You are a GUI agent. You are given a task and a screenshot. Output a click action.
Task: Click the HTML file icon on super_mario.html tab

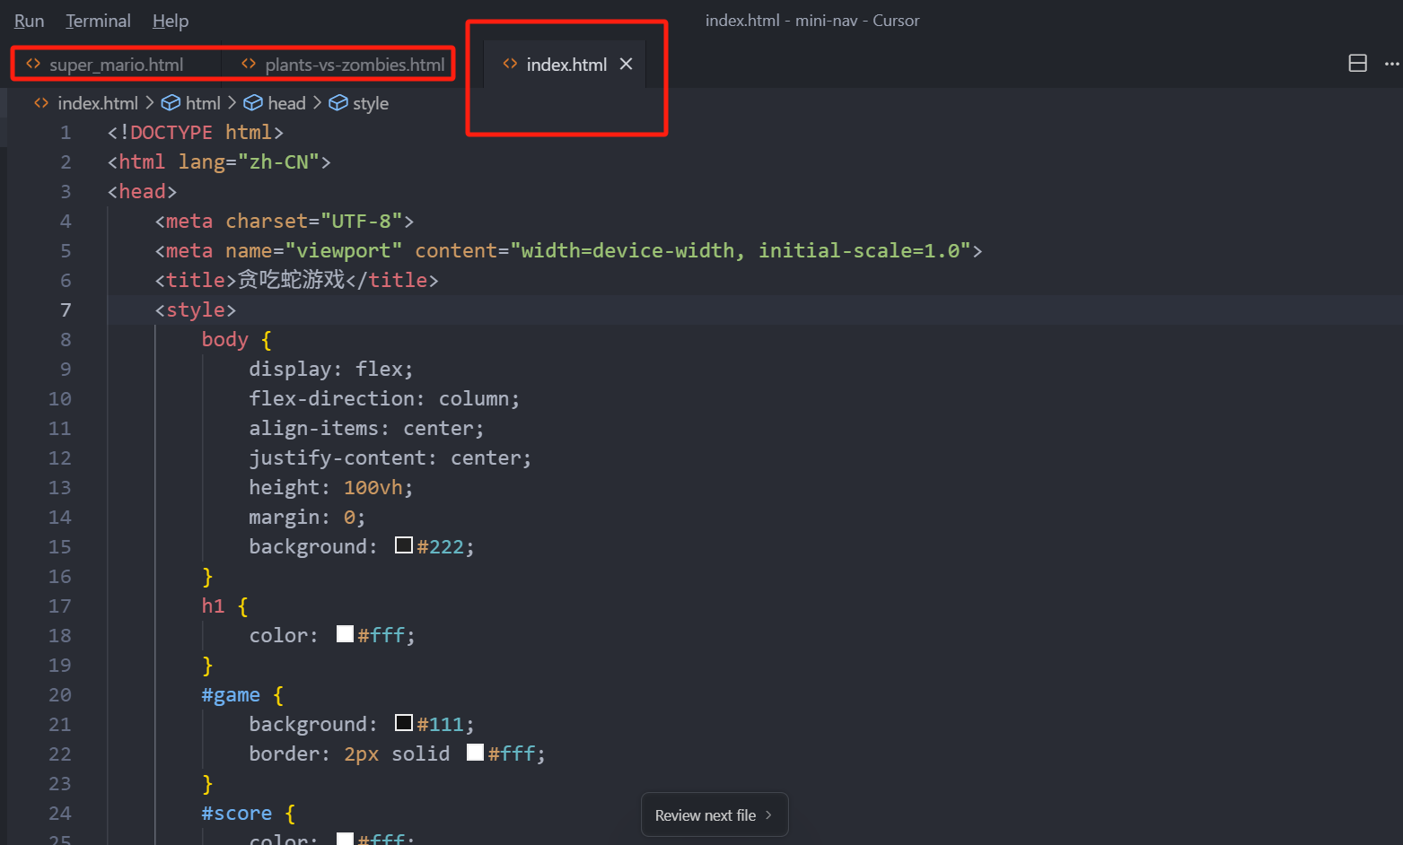pos(33,64)
